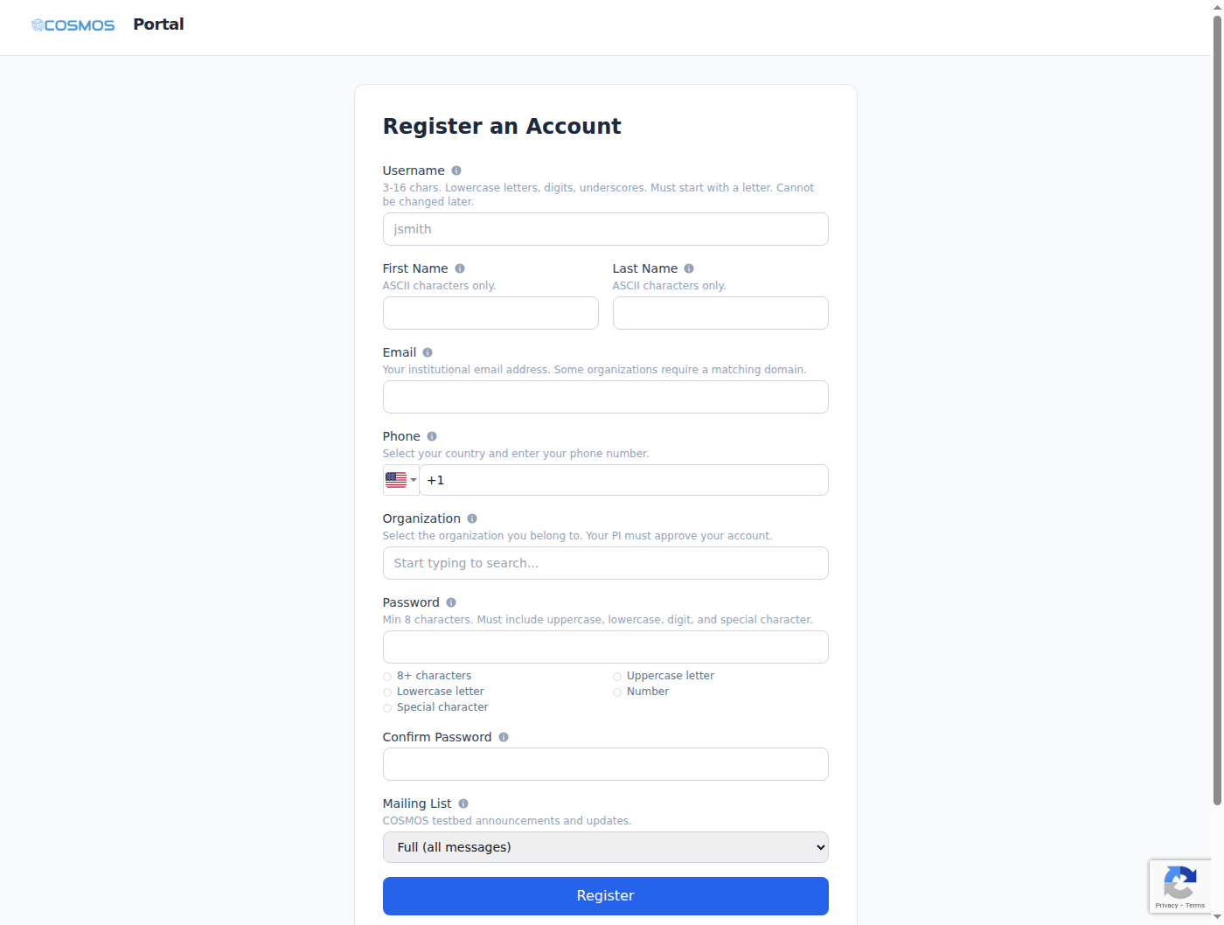Image resolution: width=1224 pixels, height=925 pixels.
Task: Click the Portal header title
Action: tap(158, 24)
